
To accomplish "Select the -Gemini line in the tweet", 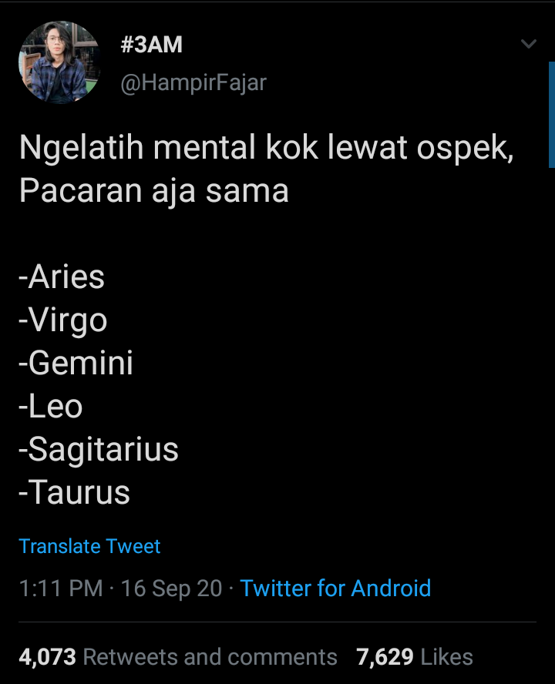I will (x=76, y=363).
